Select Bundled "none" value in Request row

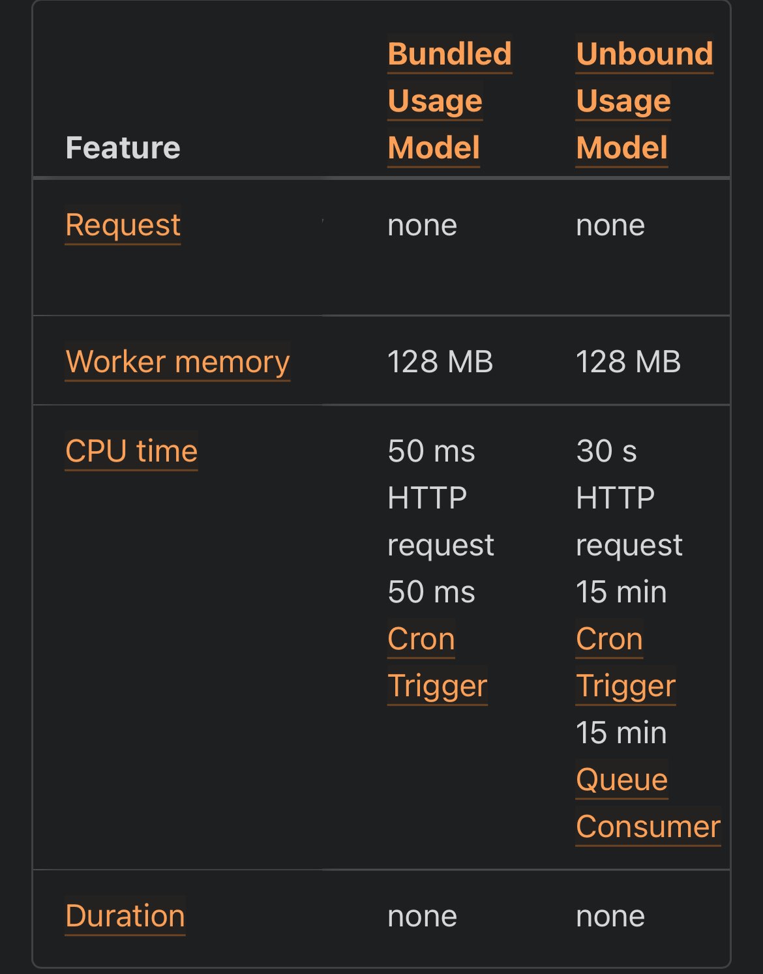click(x=422, y=226)
